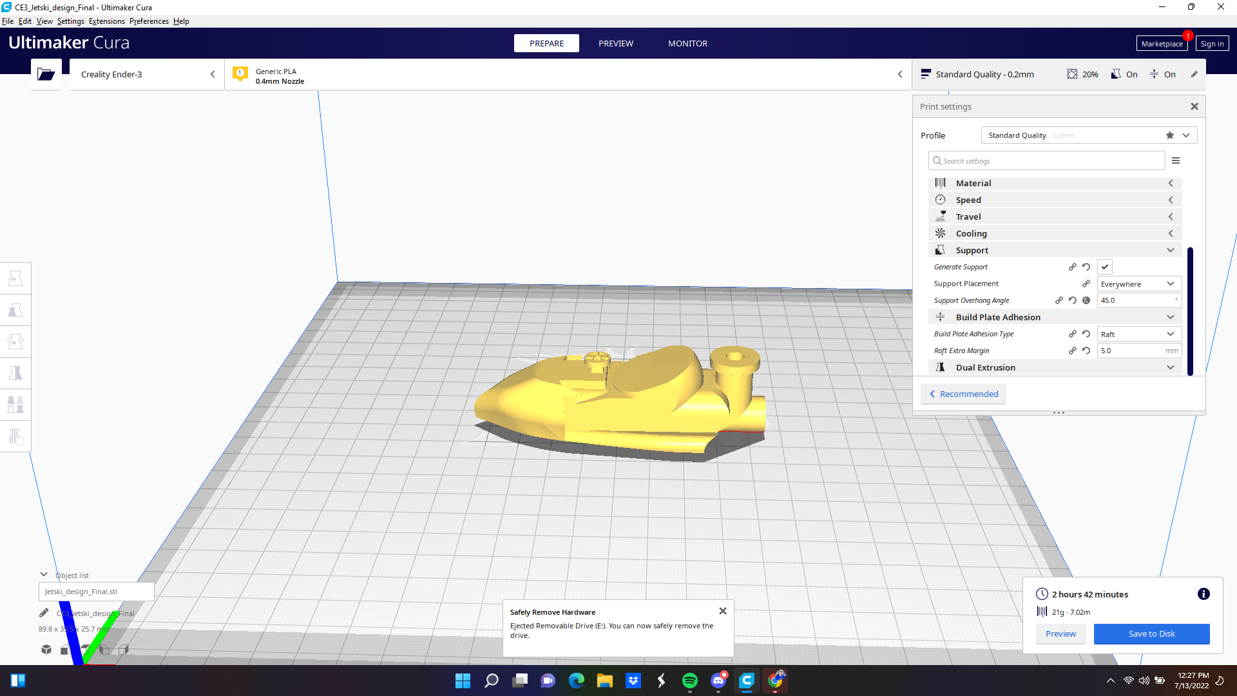This screenshot has height=696, width=1237.
Task: Open the Marketplace
Action: pyautogui.click(x=1162, y=44)
